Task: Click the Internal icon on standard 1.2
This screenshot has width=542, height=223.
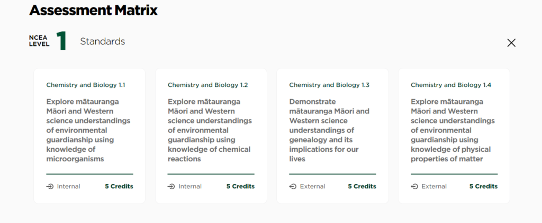Action: [171, 186]
